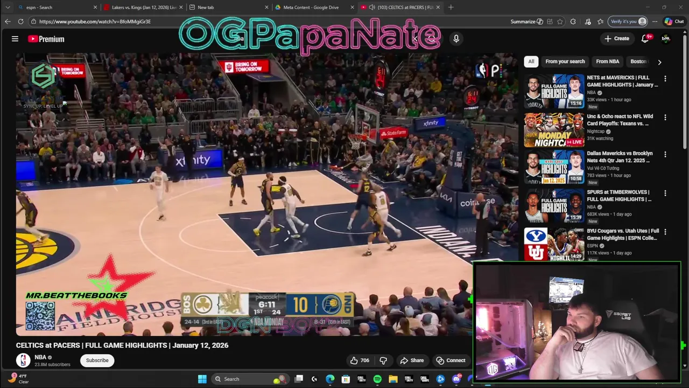Image resolution: width=689 pixels, height=388 pixels.
Task: Like the Celtics at Pacers video
Action: [x=360, y=361]
